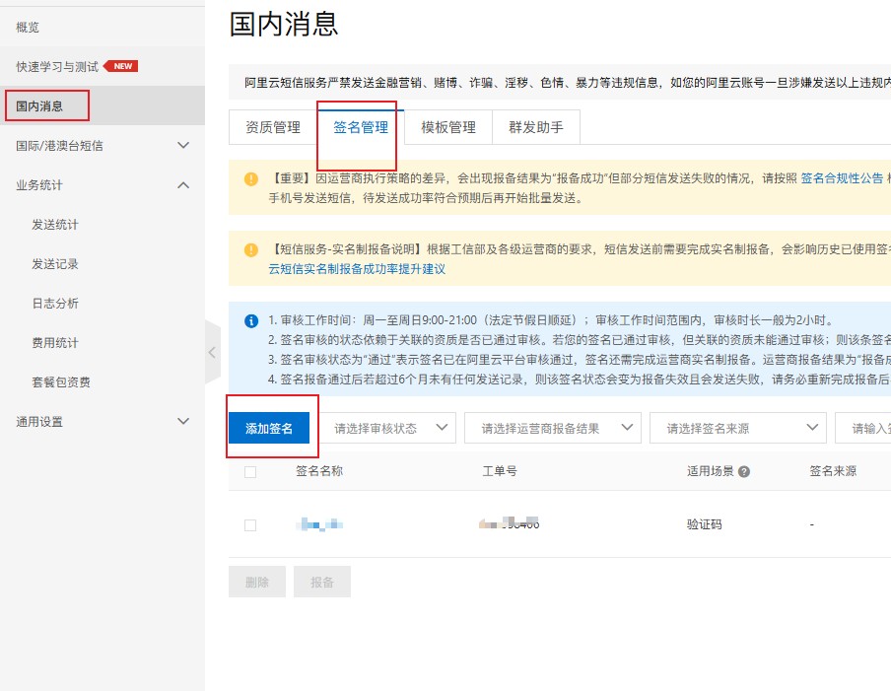Viewport: 891px width, 691px height.
Task: Click the 适用场景 help question icon
Action: pos(744,471)
